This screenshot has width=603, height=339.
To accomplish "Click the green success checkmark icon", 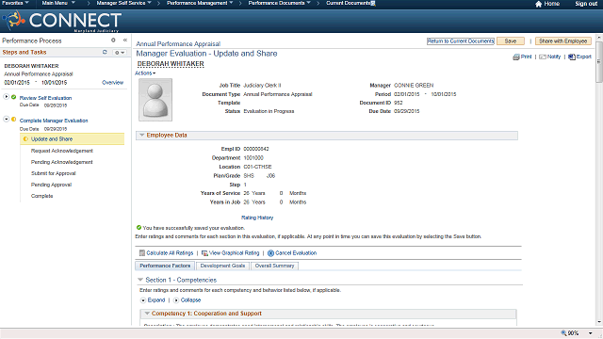I will [139, 228].
